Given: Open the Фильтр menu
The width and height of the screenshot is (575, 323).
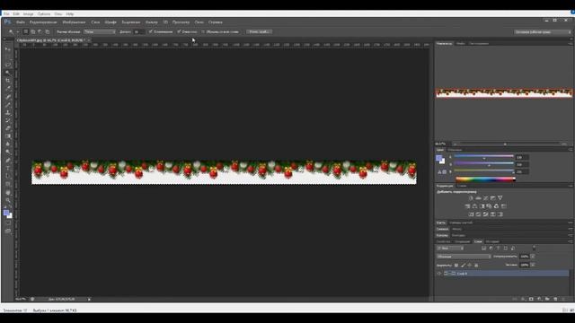Looking at the screenshot, I should coord(151,22).
